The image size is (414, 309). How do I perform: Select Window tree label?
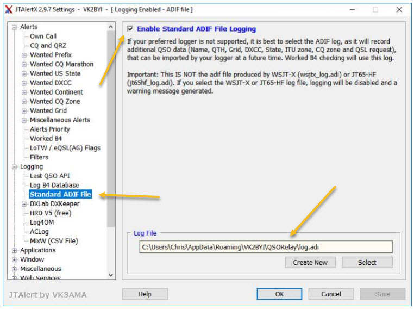click(x=32, y=259)
